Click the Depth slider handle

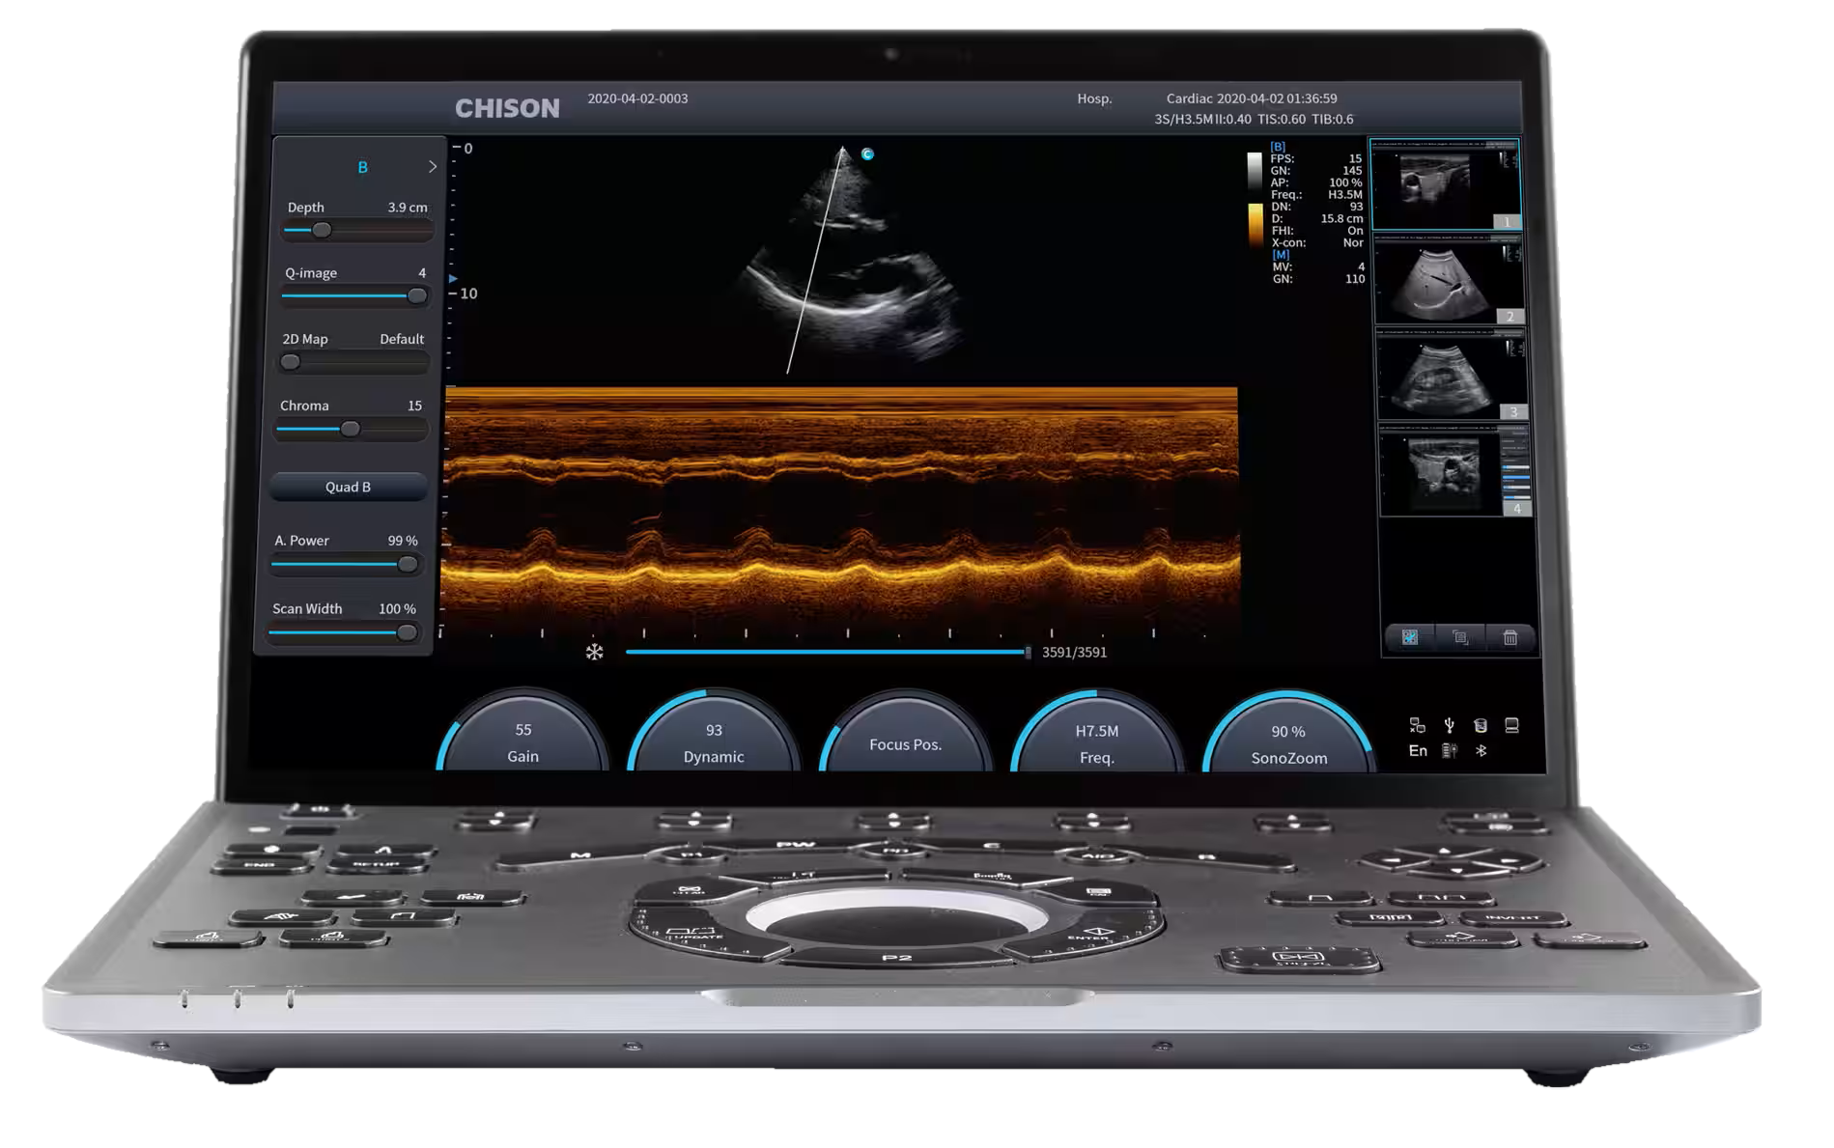322,230
